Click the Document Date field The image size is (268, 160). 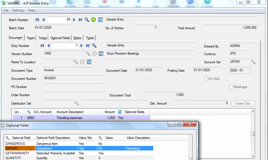pyautogui.click(x=148, y=70)
